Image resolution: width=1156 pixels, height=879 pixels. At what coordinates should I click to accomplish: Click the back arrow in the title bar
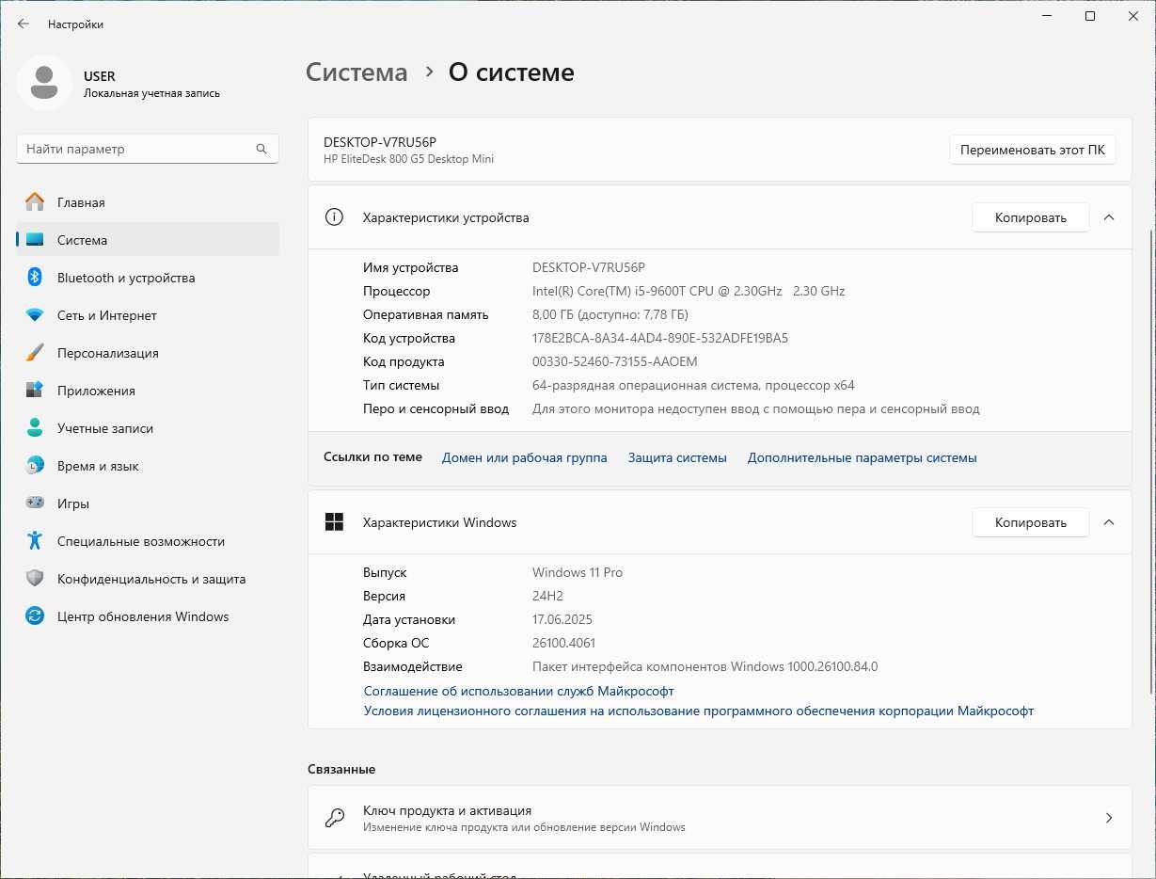click(x=24, y=24)
